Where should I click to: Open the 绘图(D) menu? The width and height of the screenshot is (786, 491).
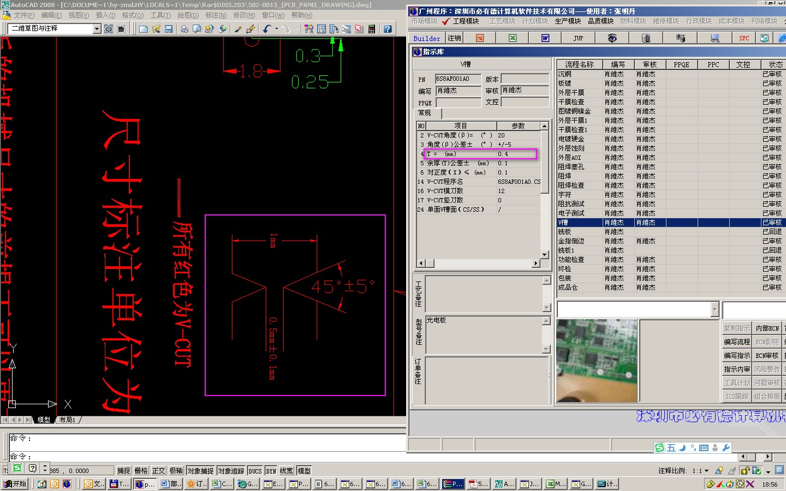click(x=188, y=15)
